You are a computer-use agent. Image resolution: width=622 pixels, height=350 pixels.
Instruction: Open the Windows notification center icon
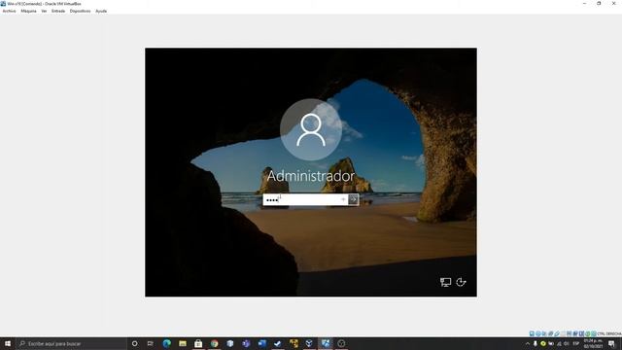tap(611, 343)
